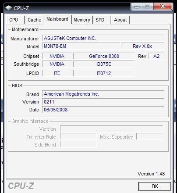Click the ITE LPCIO vendor field
Image resolution: width=177 pixels, height=193 pixels.
57,73
